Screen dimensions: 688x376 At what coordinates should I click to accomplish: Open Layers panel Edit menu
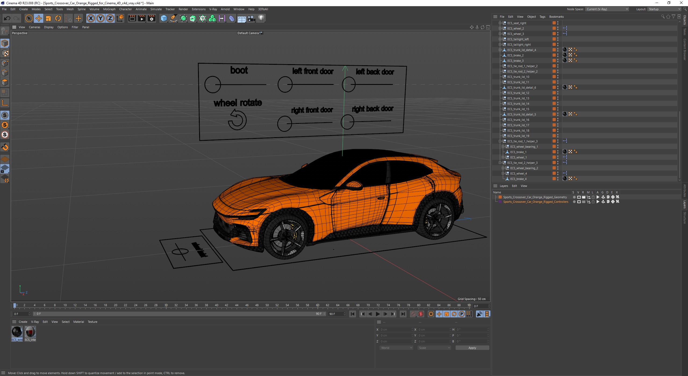point(514,186)
